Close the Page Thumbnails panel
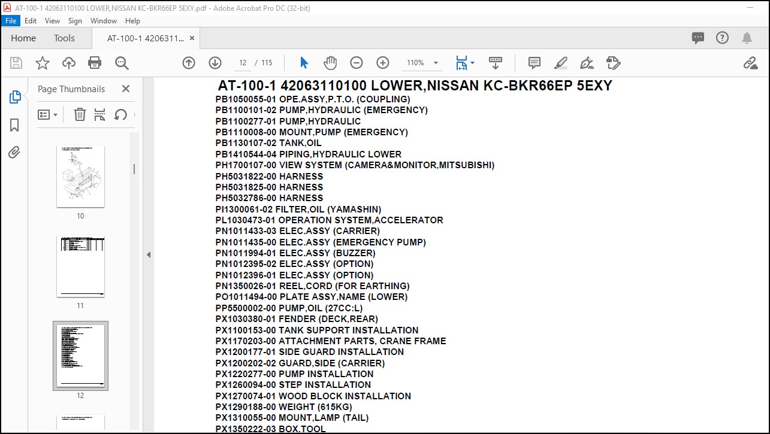Viewport: 770px width, 434px height. click(x=126, y=89)
